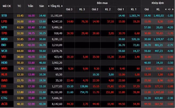Screen dimensions: 175x108
Task: Open TPB stock details
Action: 4,33
